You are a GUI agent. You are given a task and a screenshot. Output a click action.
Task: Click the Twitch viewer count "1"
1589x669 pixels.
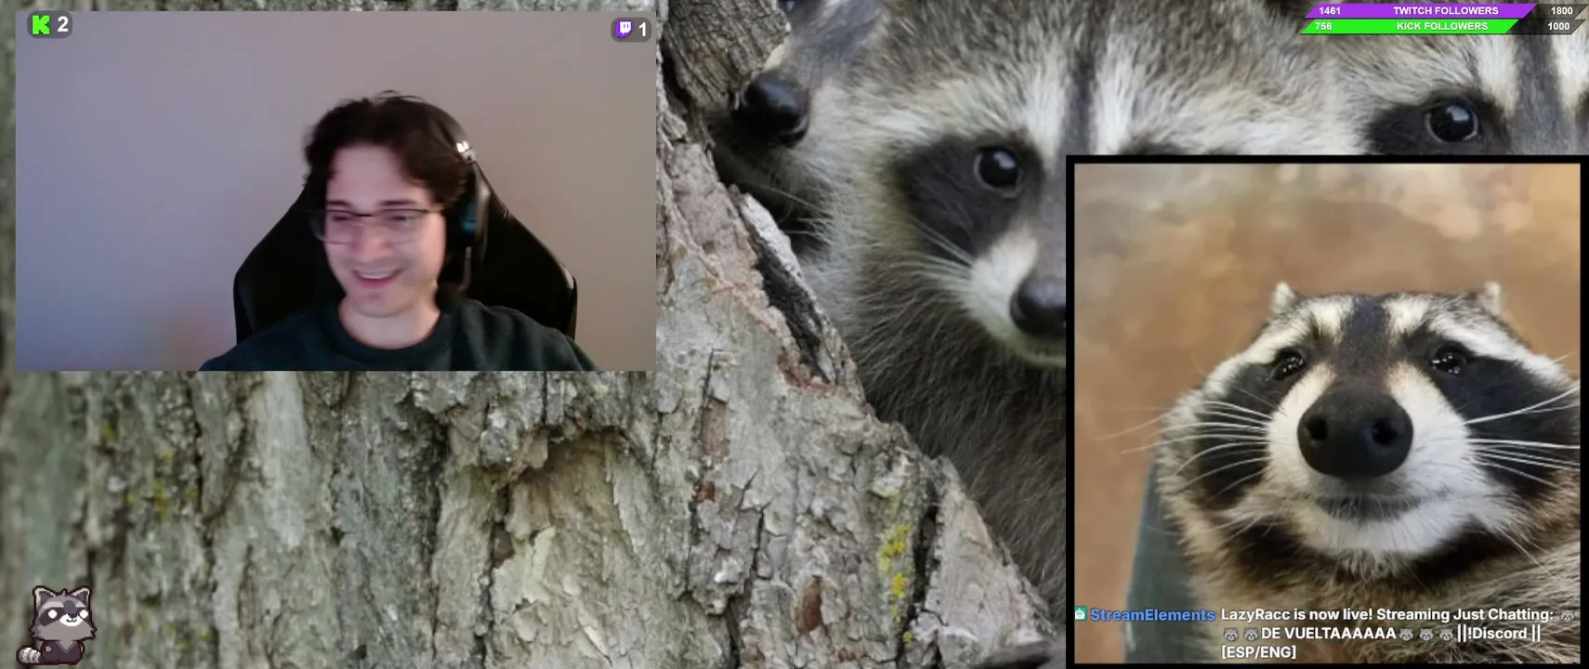(x=642, y=30)
